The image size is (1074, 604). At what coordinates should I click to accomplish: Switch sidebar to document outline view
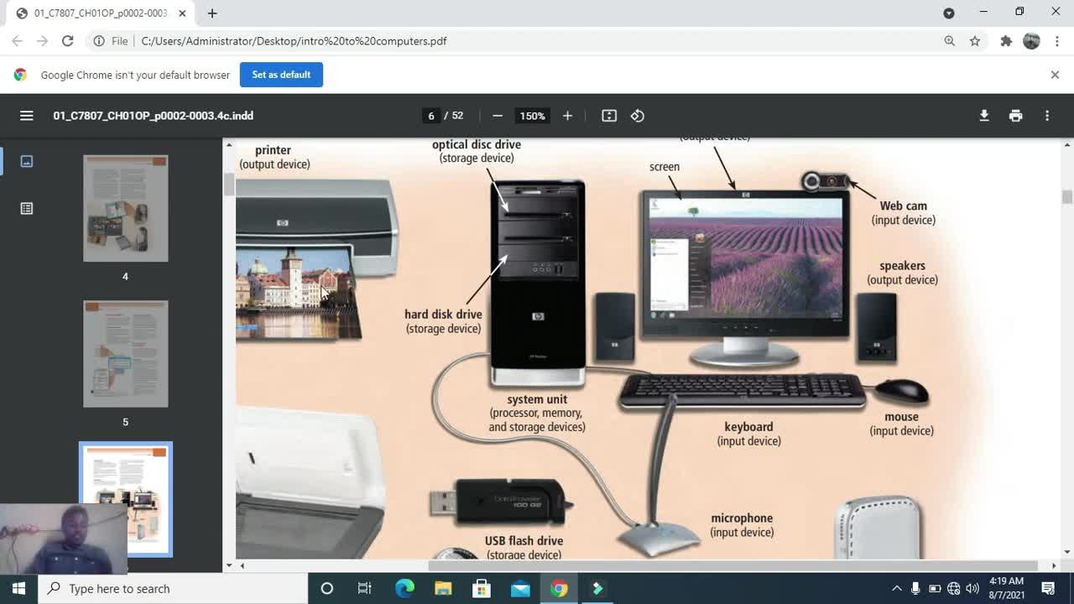27,208
